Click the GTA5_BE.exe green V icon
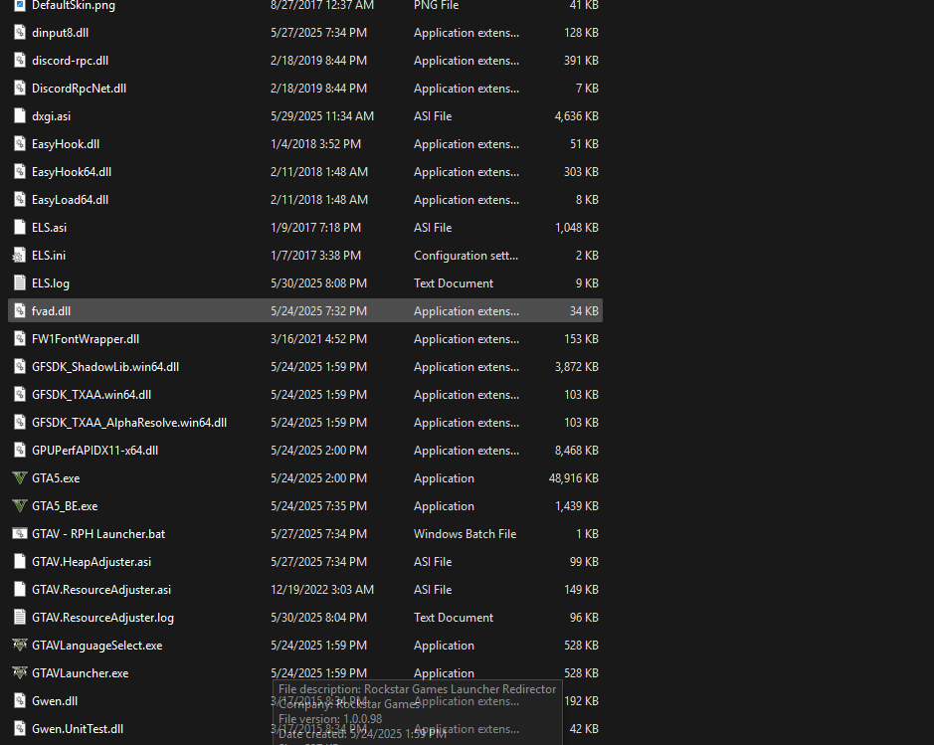934x745 pixels. point(20,506)
